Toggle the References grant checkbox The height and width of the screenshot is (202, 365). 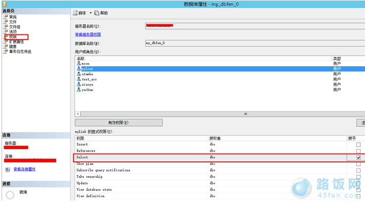pos(358,151)
